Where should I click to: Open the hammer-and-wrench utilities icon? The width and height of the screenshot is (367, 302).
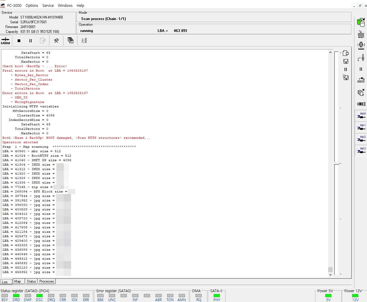point(56,41)
